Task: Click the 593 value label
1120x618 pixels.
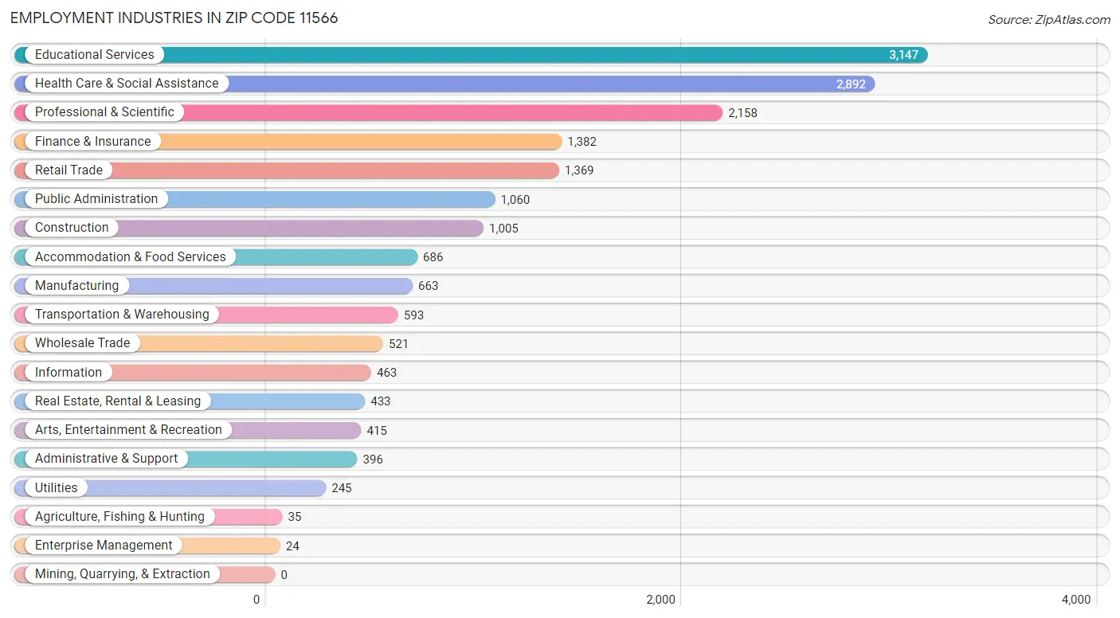Action: 413,315
